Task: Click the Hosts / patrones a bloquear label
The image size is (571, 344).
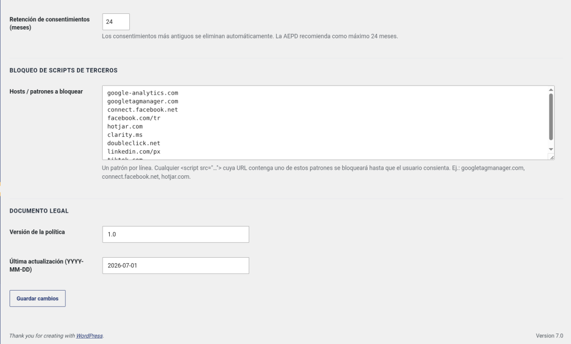Action: [46, 92]
